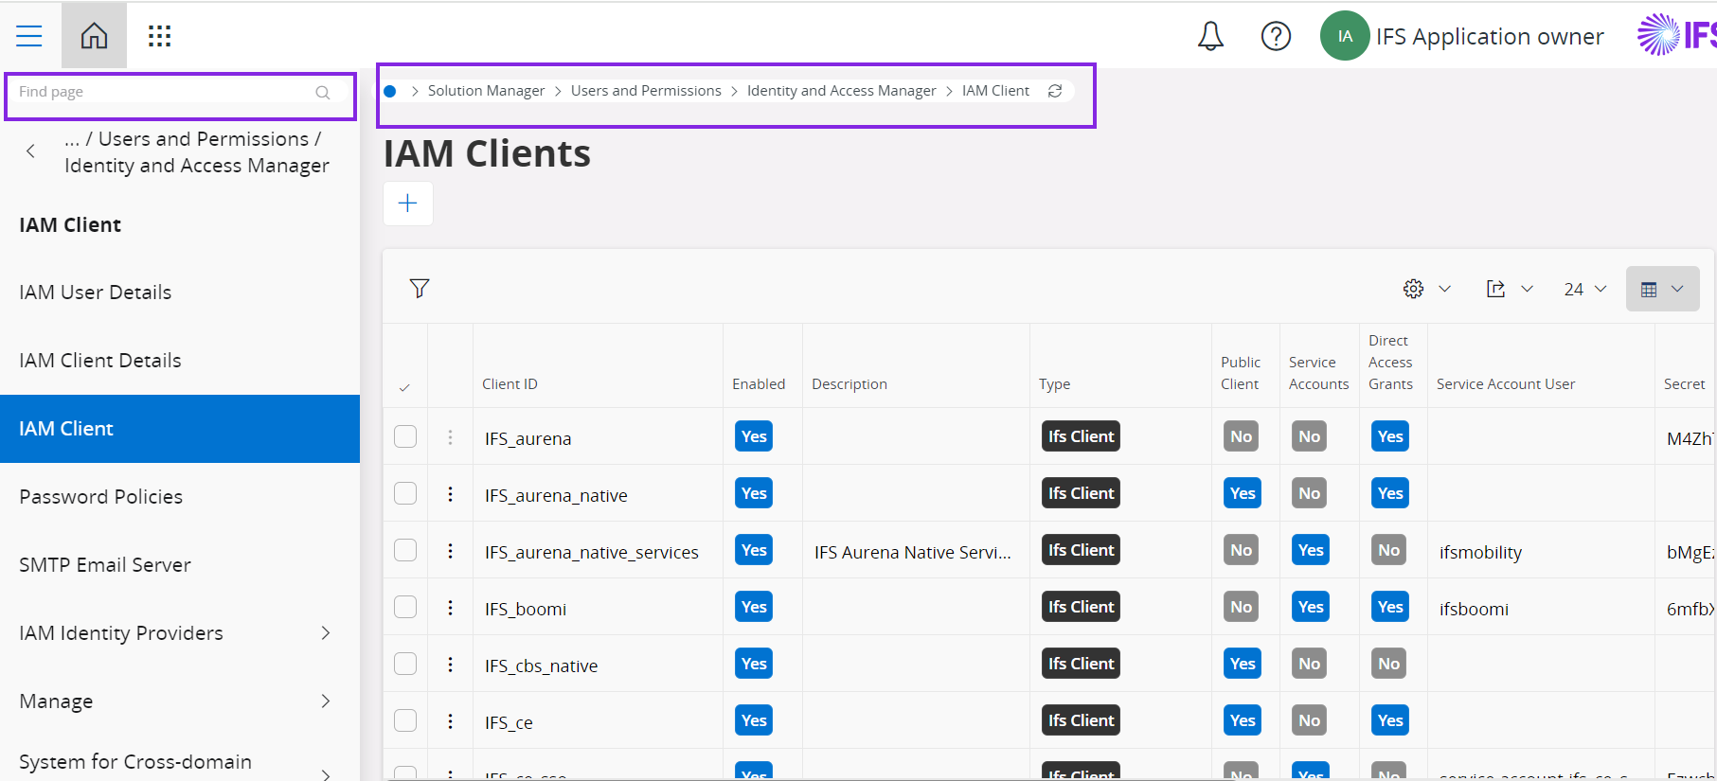Click the Find page search field

point(166,92)
